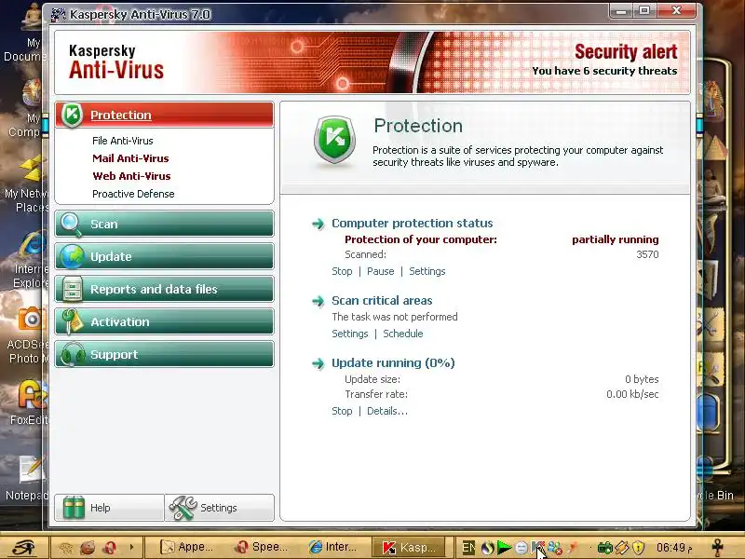Screen dimensions: 745x559
Task: Open the Notepad desktop icon
Action: pos(27,478)
